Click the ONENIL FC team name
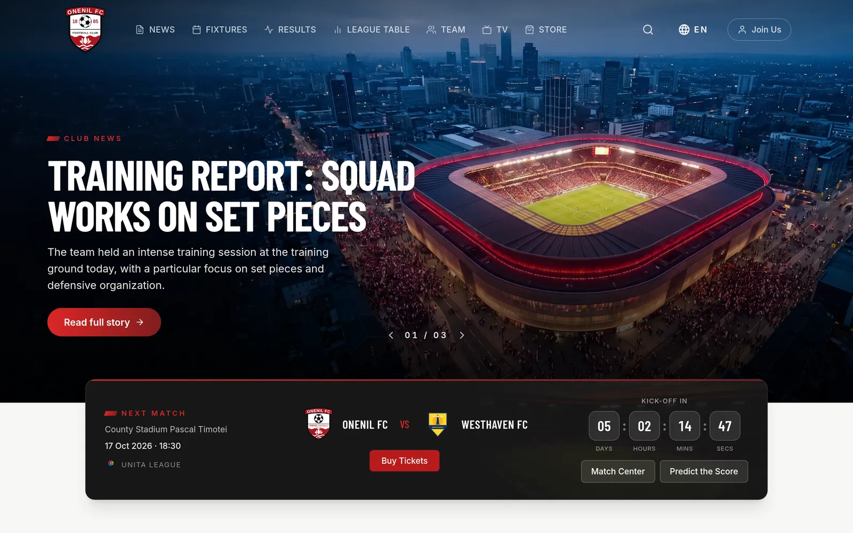Image resolution: width=853 pixels, height=533 pixels. (x=365, y=425)
